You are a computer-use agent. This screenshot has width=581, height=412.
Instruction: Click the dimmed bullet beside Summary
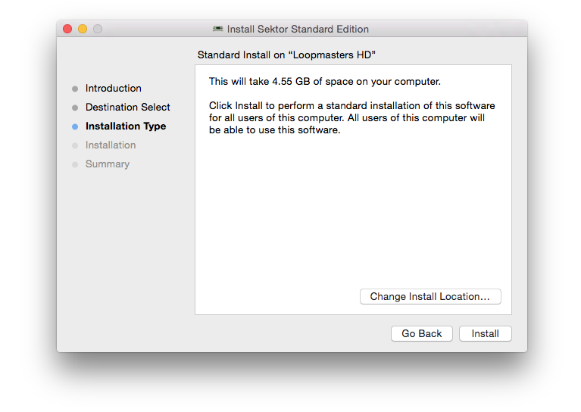point(75,164)
